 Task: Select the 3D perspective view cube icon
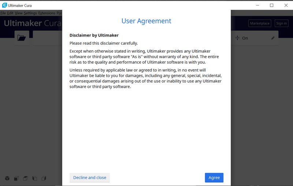pyautogui.click(x=7, y=178)
